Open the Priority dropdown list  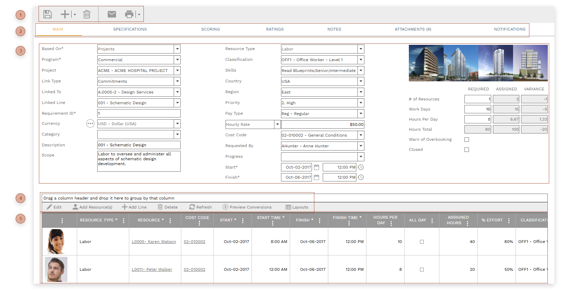361,103
